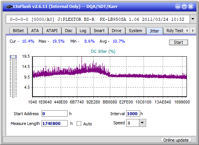Open the Drive tab

[x=117, y=31]
